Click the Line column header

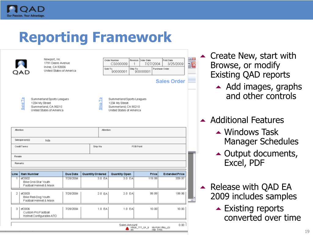15,174
